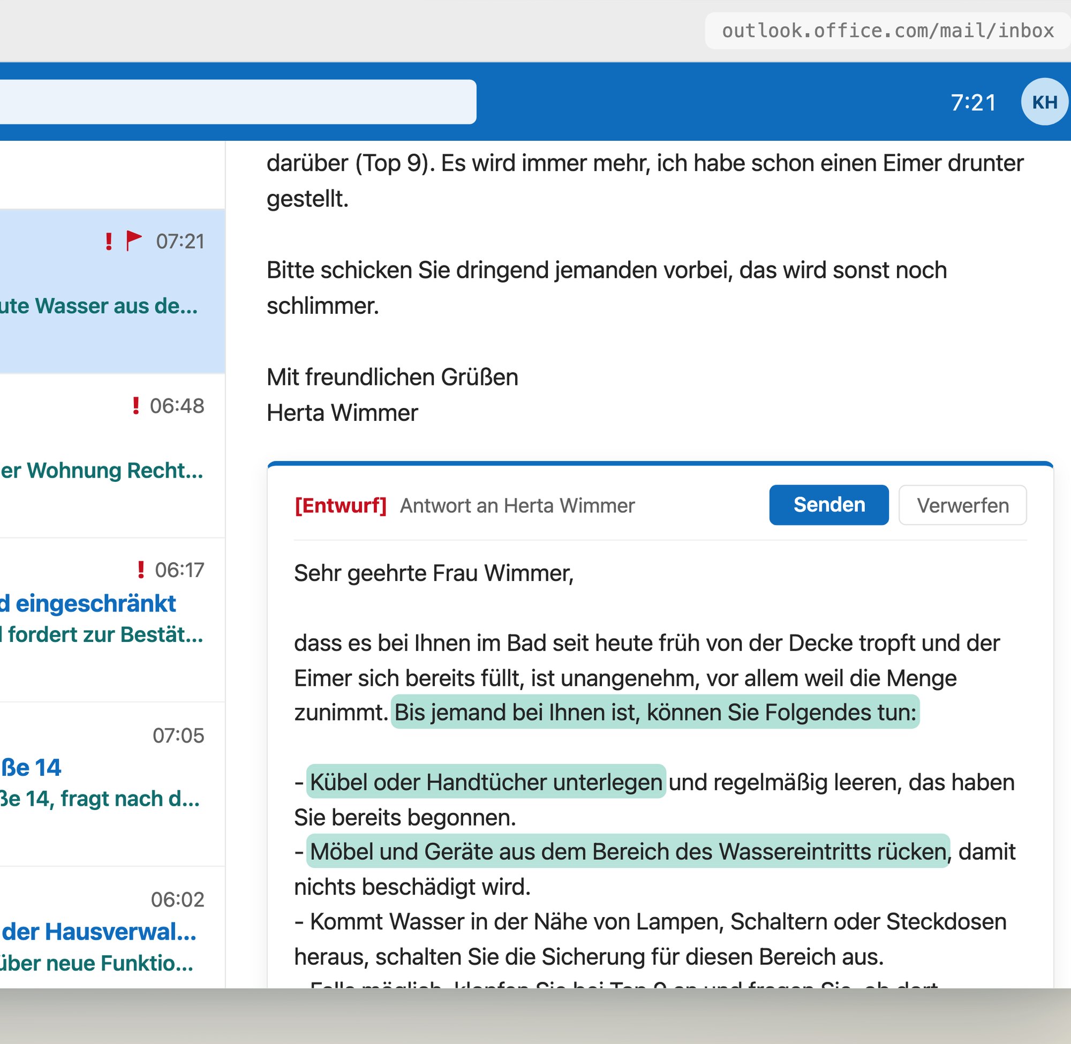
Task: Open the email timestamped 07:05
Action: [112, 784]
